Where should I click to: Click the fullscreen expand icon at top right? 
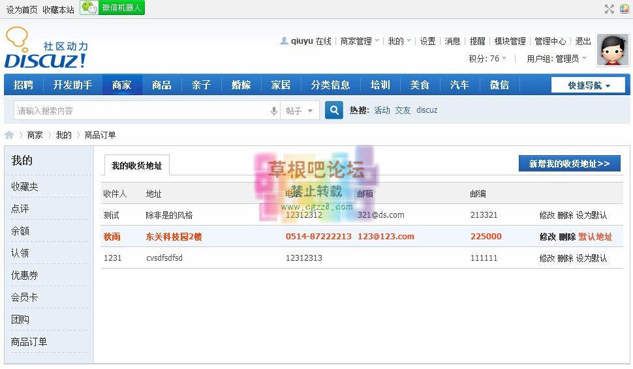pyautogui.click(x=609, y=8)
